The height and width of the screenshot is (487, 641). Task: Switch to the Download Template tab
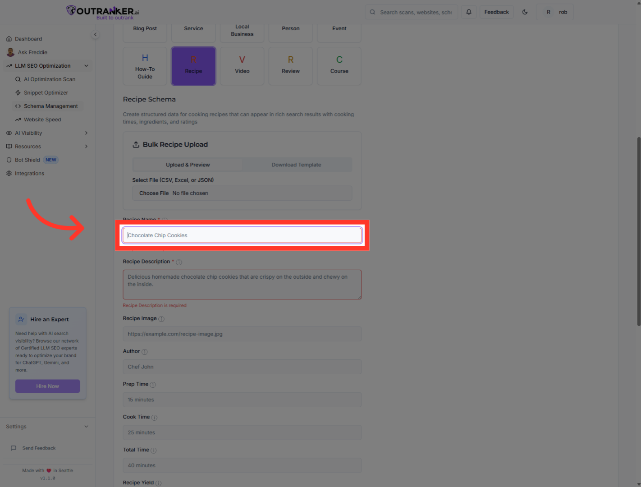pyautogui.click(x=296, y=165)
